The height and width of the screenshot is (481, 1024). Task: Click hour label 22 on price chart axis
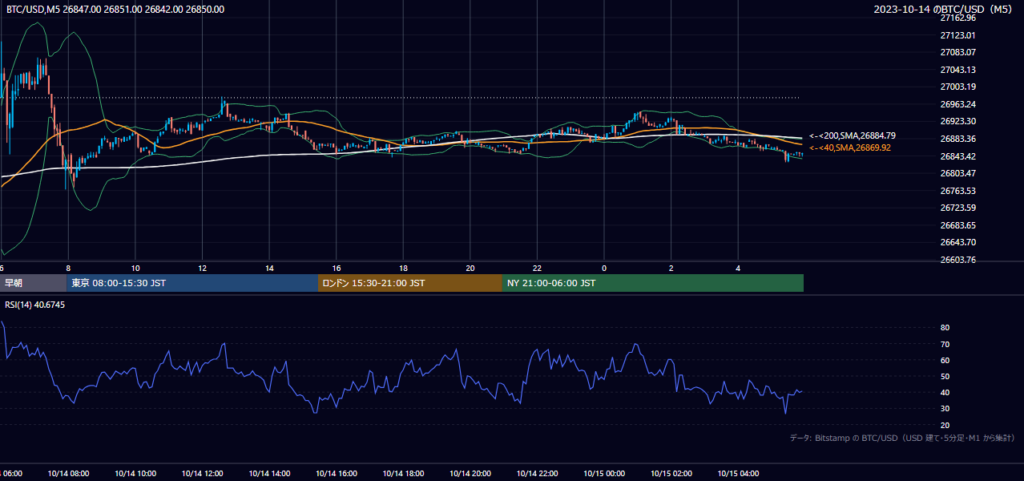tap(537, 268)
